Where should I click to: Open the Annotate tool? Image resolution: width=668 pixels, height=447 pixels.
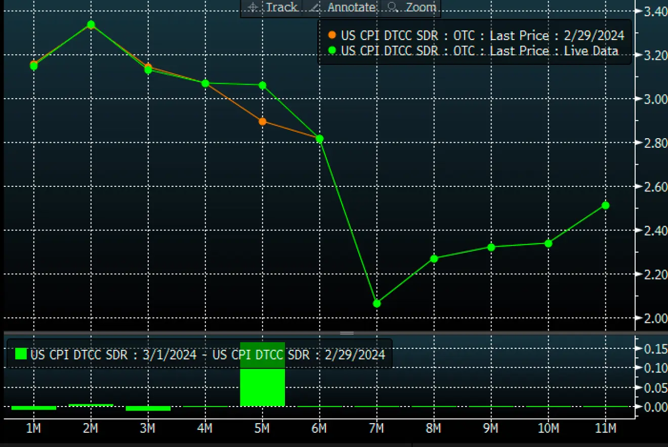343,8
